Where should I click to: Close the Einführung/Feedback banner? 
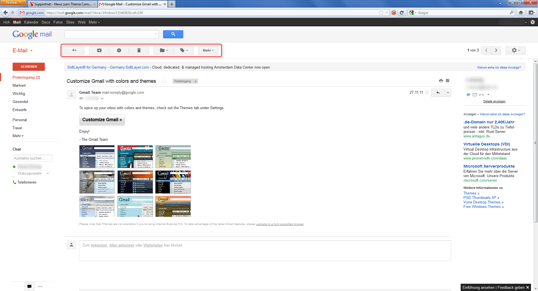[x=528, y=287]
